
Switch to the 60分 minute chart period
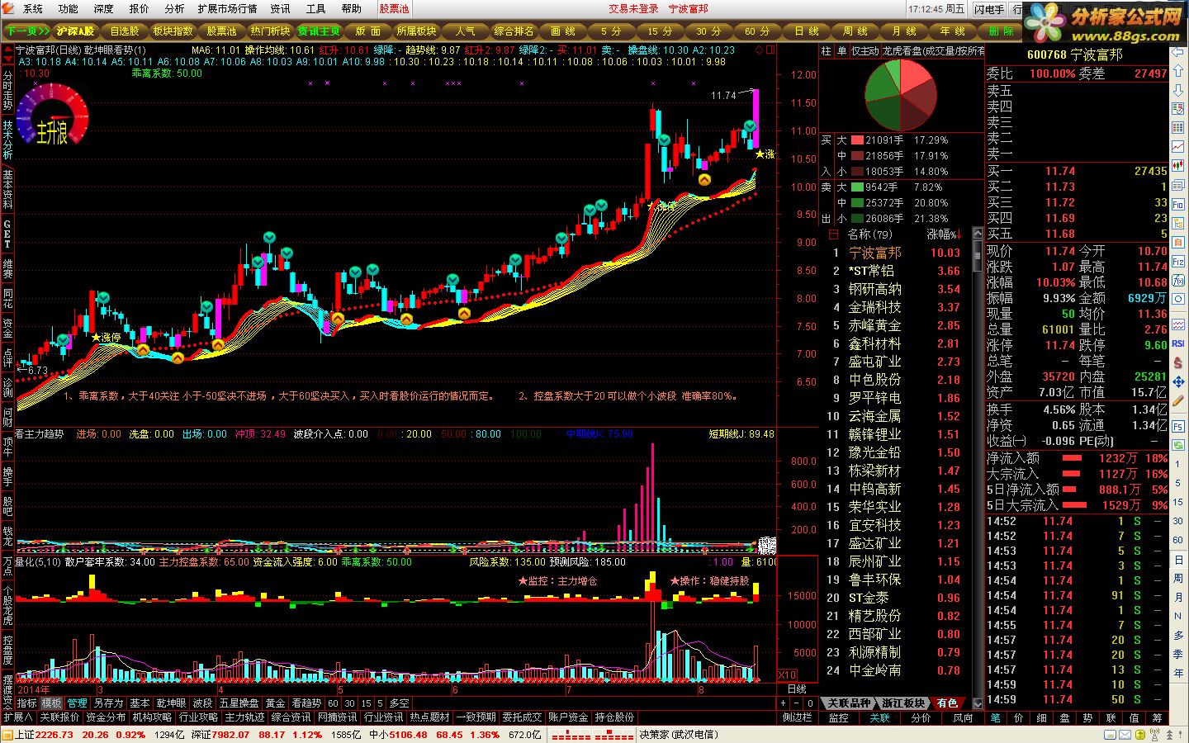pos(757,31)
